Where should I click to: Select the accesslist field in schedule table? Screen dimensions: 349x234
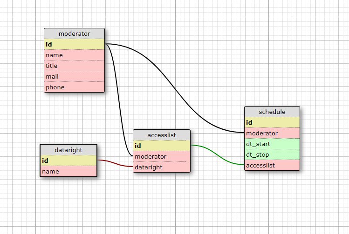tap(272, 165)
